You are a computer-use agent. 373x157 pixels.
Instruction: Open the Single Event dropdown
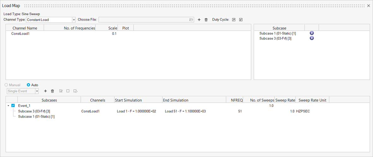(37, 91)
